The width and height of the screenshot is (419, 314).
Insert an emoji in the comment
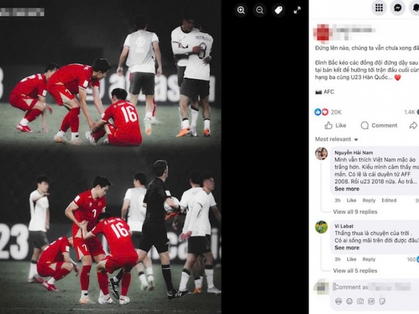point(349,302)
